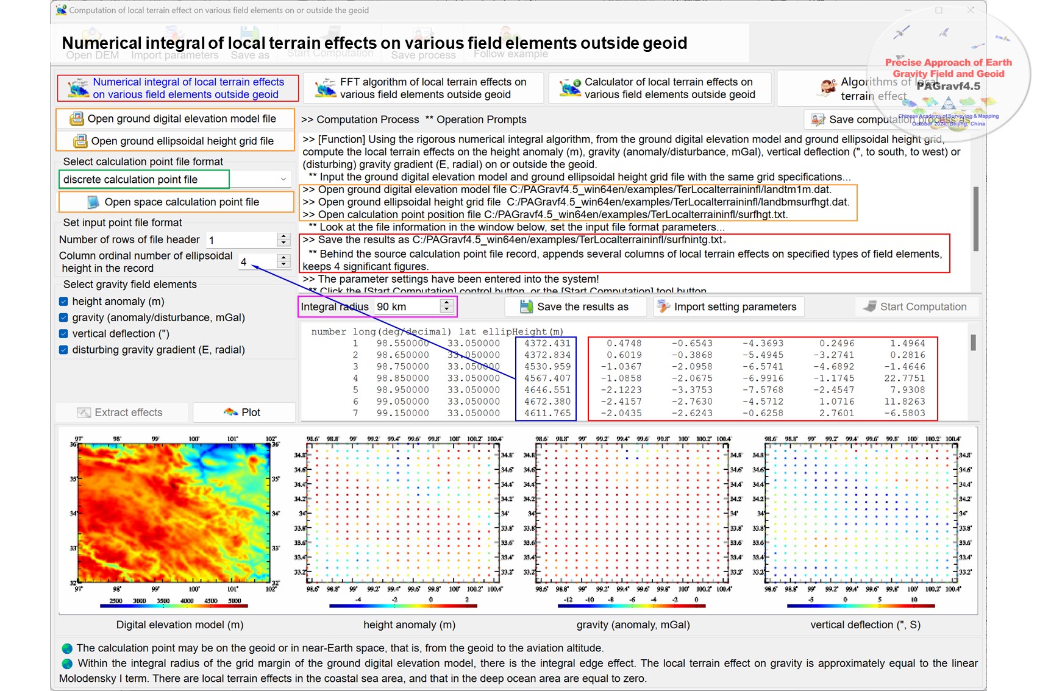Image resolution: width=1037 pixels, height=691 pixels.
Task: Click Import setting parameters button
Action: tap(729, 307)
